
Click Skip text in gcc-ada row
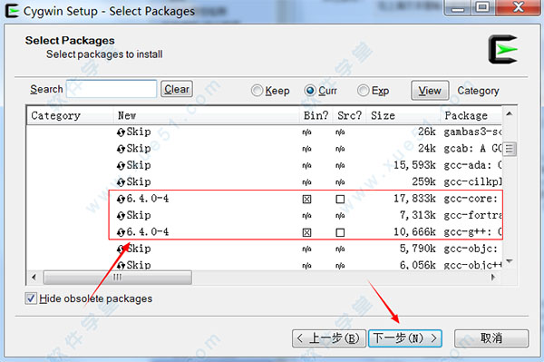pos(139,165)
